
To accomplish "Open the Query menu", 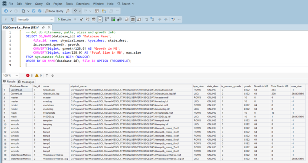I will pyautogui.click(x=38, y=4).
